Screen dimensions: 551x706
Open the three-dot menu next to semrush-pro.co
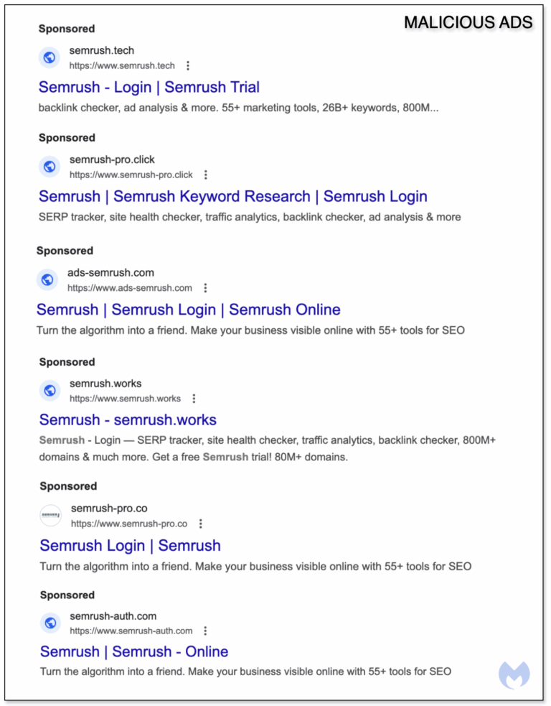tap(200, 523)
